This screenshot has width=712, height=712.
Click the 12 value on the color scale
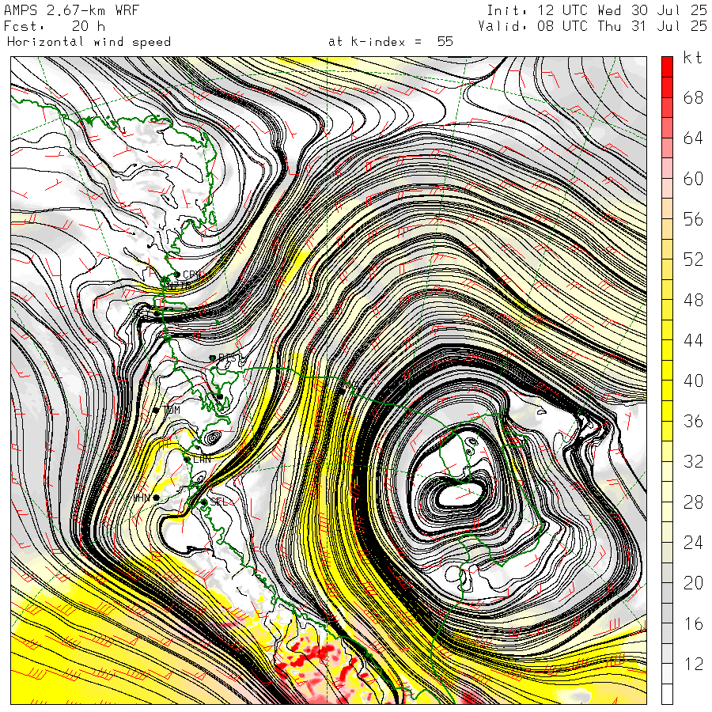tap(693, 664)
